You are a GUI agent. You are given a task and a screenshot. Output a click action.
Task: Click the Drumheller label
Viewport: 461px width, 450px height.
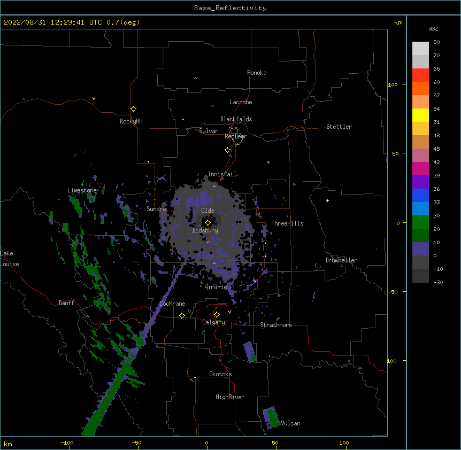(341, 260)
